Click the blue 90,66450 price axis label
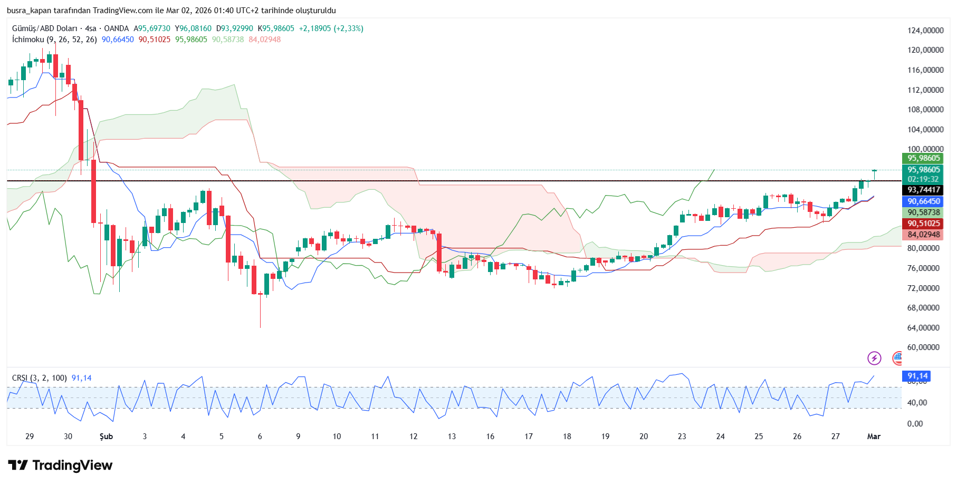 pyautogui.click(x=923, y=201)
